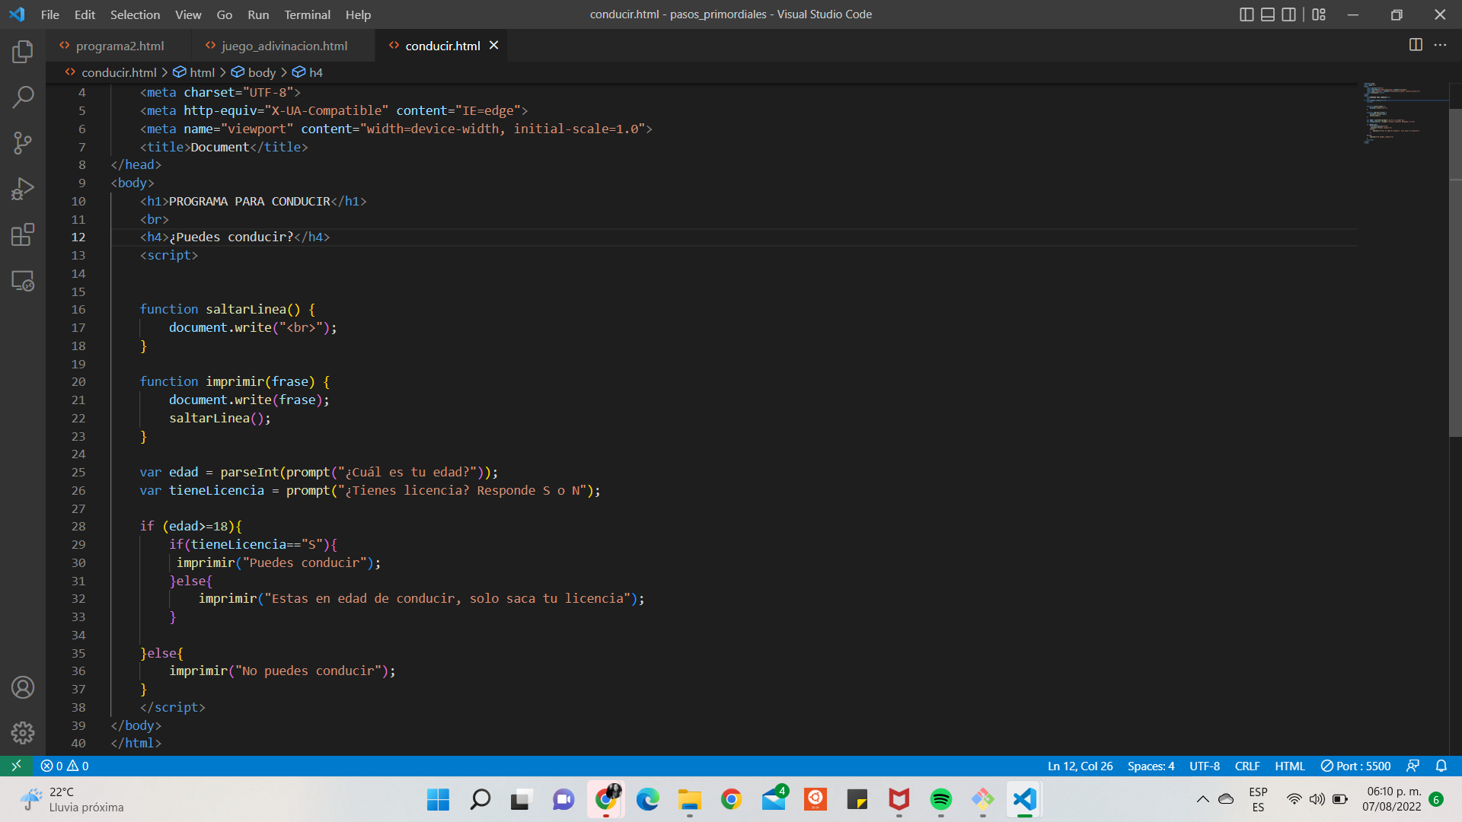This screenshot has width=1462, height=822.
Task: Switch to programa2.html tab
Action: pyautogui.click(x=120, y=46)
